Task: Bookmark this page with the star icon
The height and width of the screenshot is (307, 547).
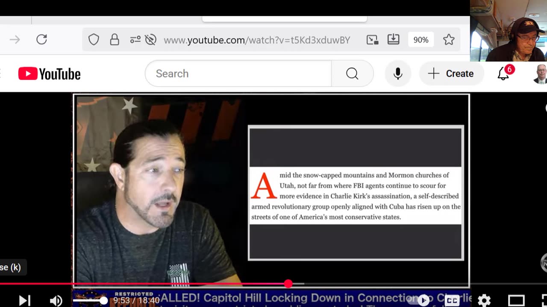Action: coord(449,40)
